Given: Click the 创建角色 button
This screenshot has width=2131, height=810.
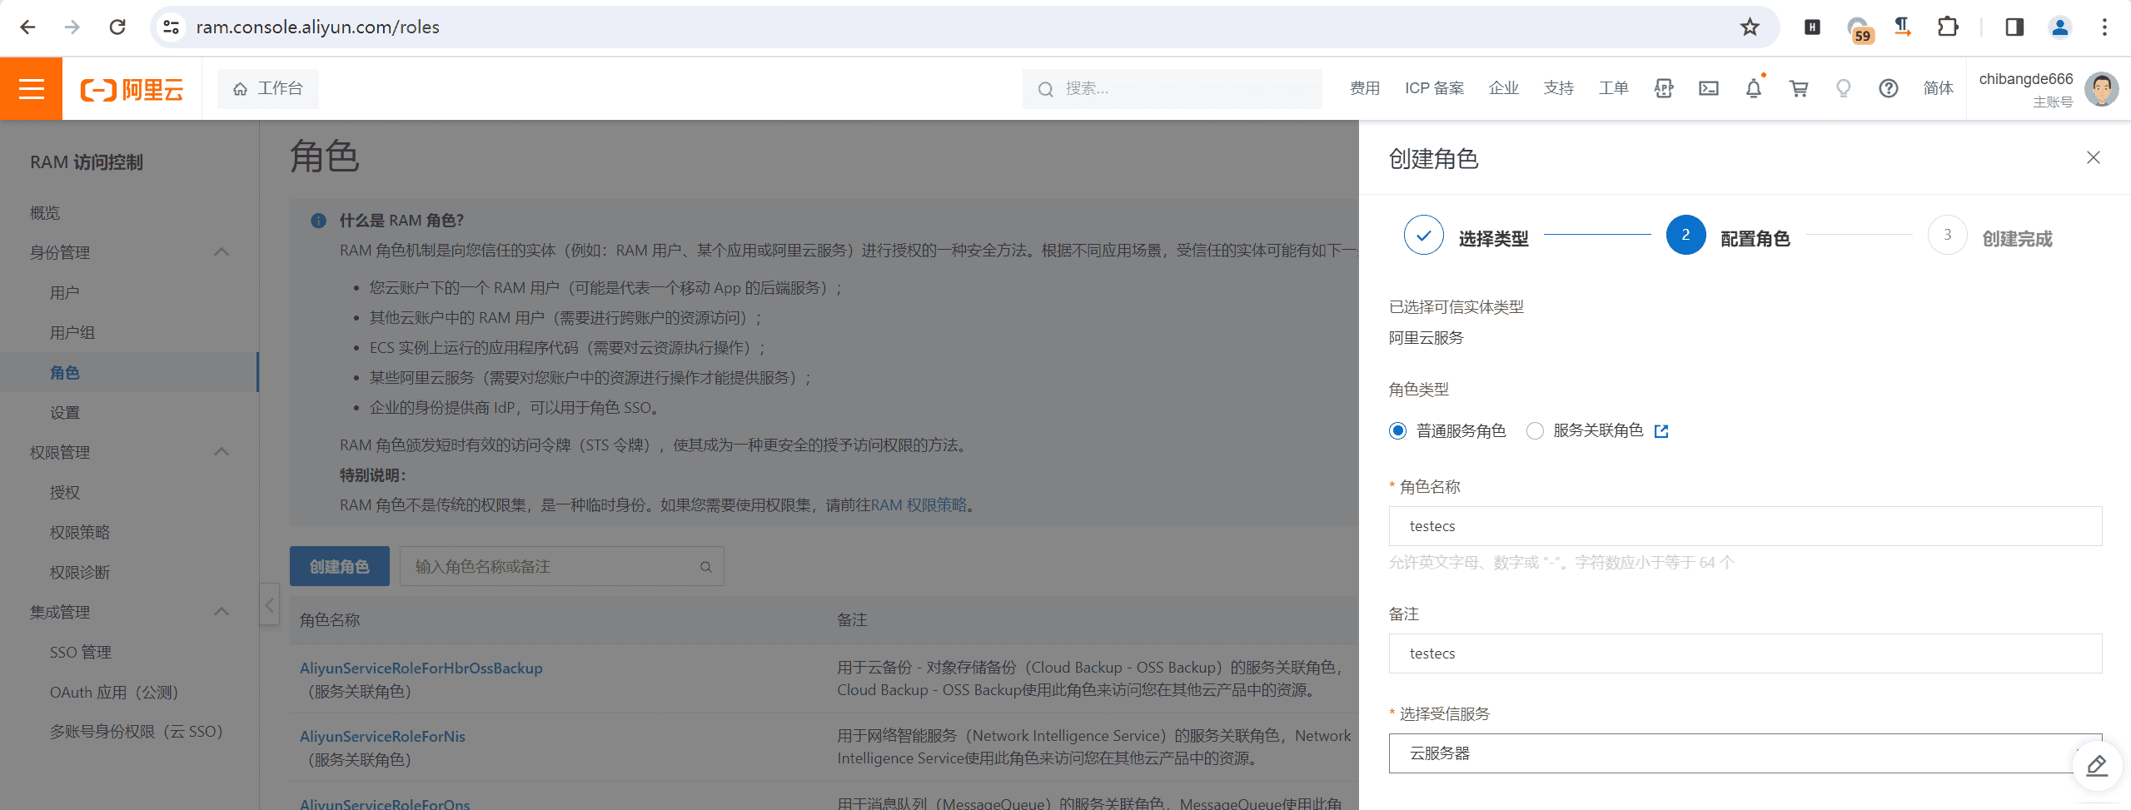Looking at the screenshot, I should pyautogui.click(x=339, y=565).
